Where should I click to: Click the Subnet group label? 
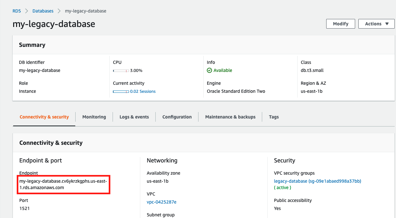161,215
